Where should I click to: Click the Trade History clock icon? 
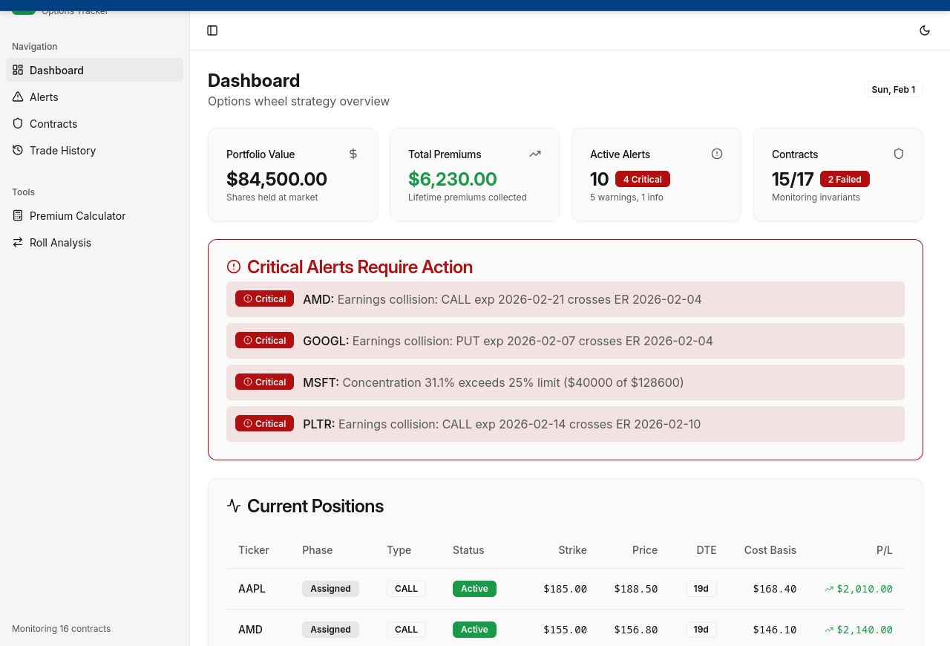coord(18,150)
